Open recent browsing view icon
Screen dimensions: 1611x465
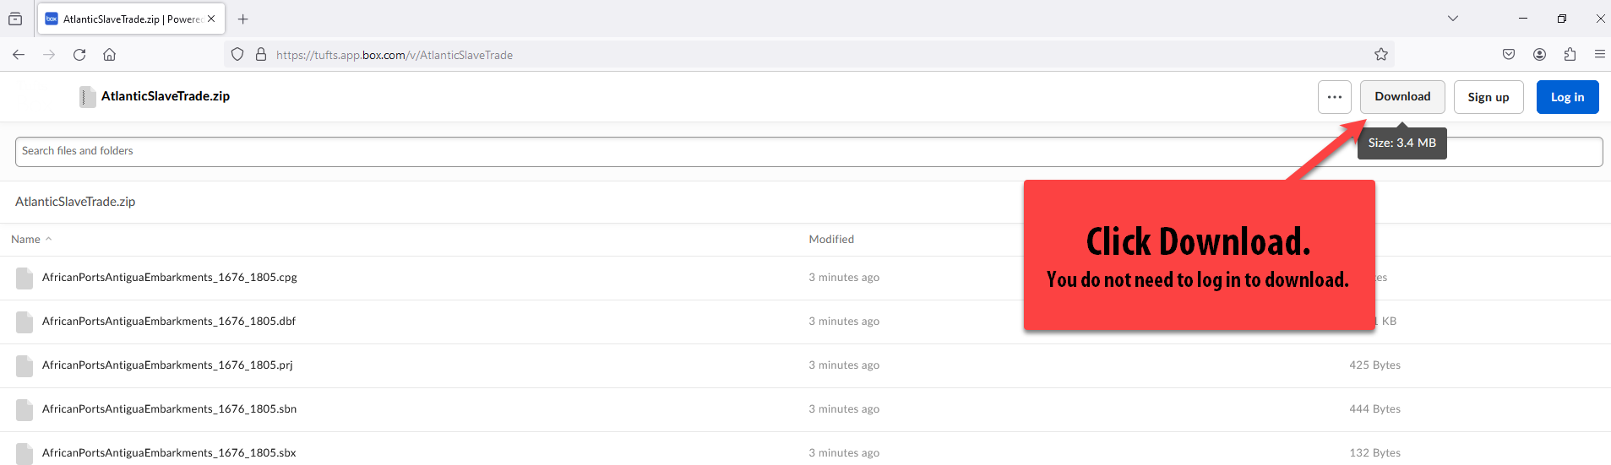coord(15,19)
